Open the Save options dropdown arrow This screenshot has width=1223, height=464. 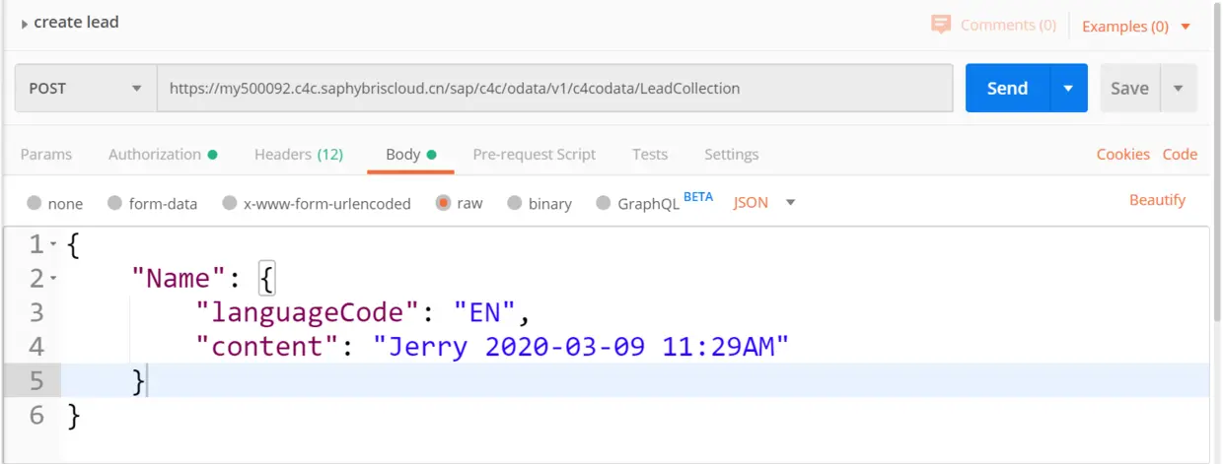[1179, 89]
